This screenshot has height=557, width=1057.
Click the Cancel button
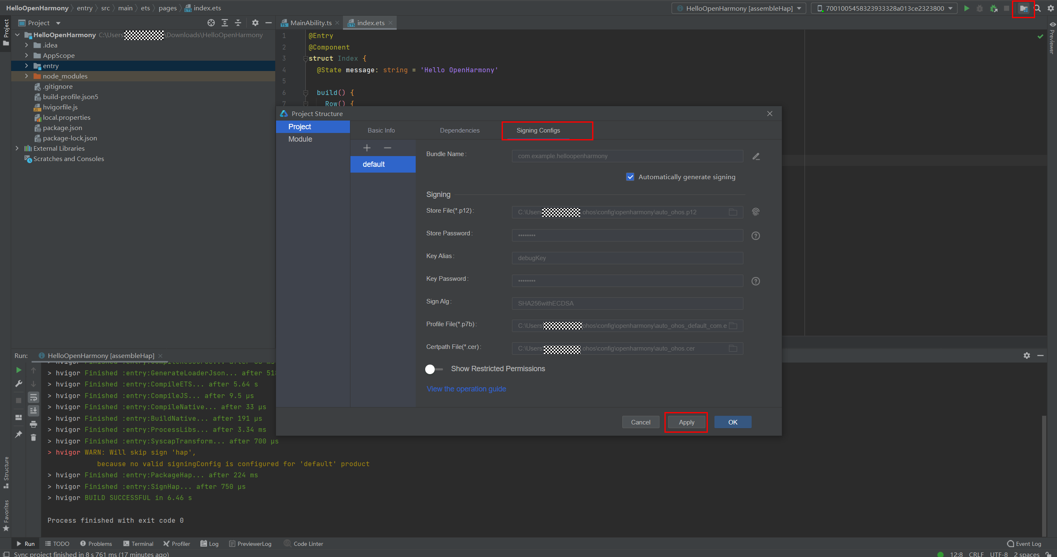tap(640, 422)
